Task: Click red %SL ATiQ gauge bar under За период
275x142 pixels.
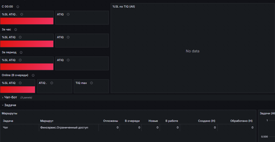Action: pos(27,67)
